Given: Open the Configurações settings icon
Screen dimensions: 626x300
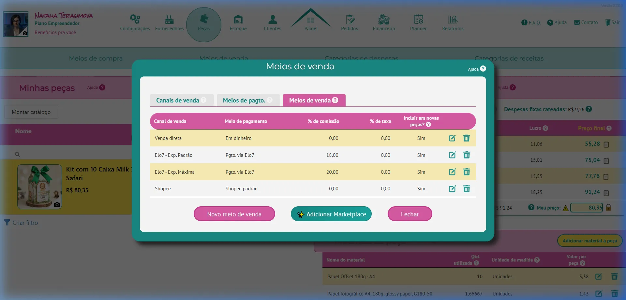Looking at the screenshot, I should 135,20.
